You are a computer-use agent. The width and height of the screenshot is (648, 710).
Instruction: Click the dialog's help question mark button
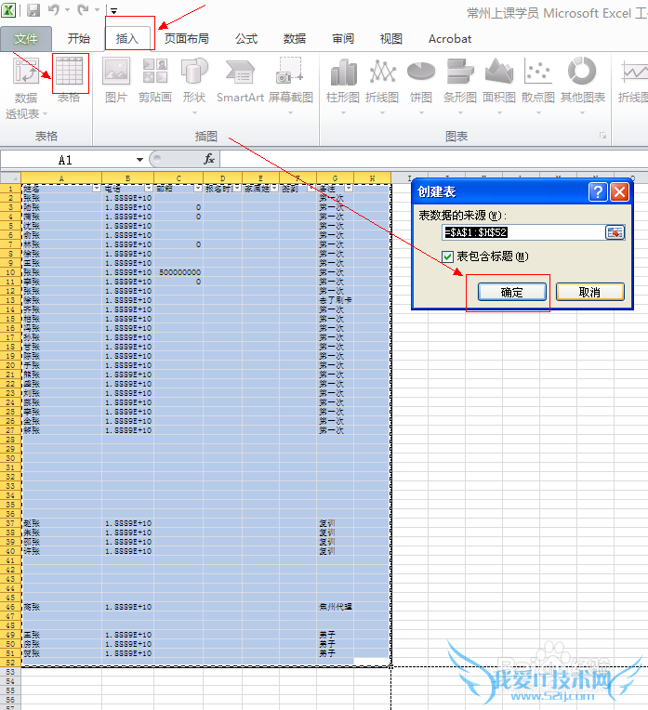(597, 192)
